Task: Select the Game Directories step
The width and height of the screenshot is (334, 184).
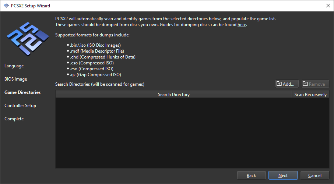Action: (x=22, y=92)
